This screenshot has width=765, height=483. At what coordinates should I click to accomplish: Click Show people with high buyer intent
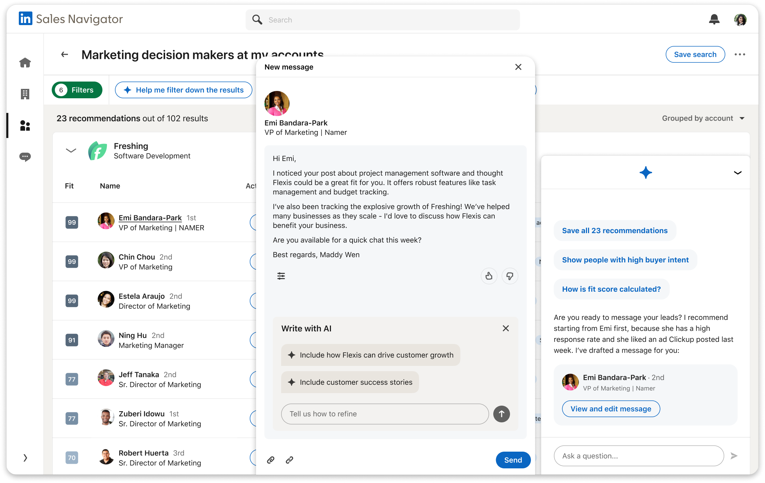tap(625, 260)
